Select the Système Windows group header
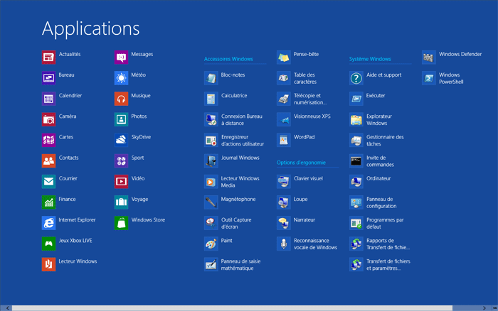This screenshot has width=498, height=311. pyautogui.click(x=370, y=59)
